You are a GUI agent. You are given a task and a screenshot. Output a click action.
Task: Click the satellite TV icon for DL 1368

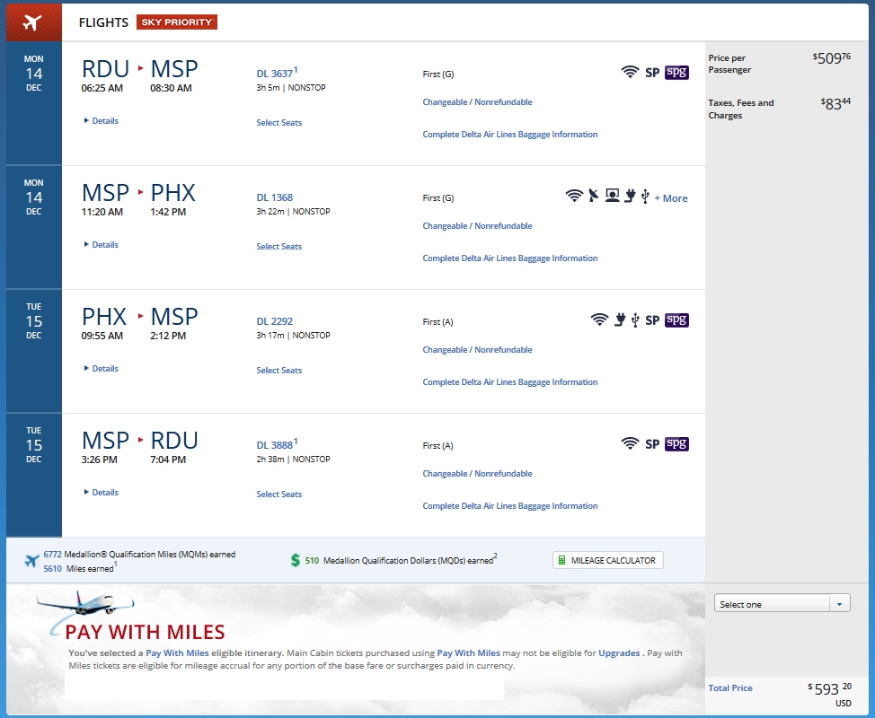[x=593, y=197]
